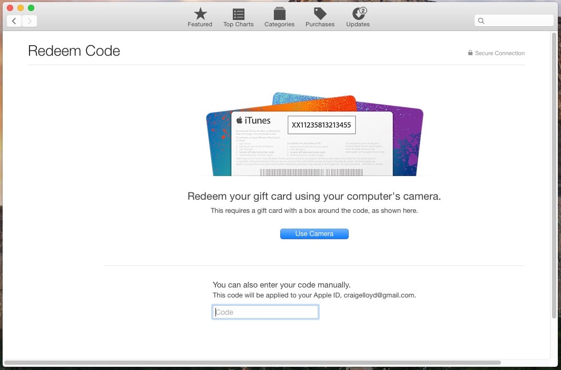The image size is (561, 370).
Task: Open the Purchases tag tab
Action: click(x=320, y=17)
